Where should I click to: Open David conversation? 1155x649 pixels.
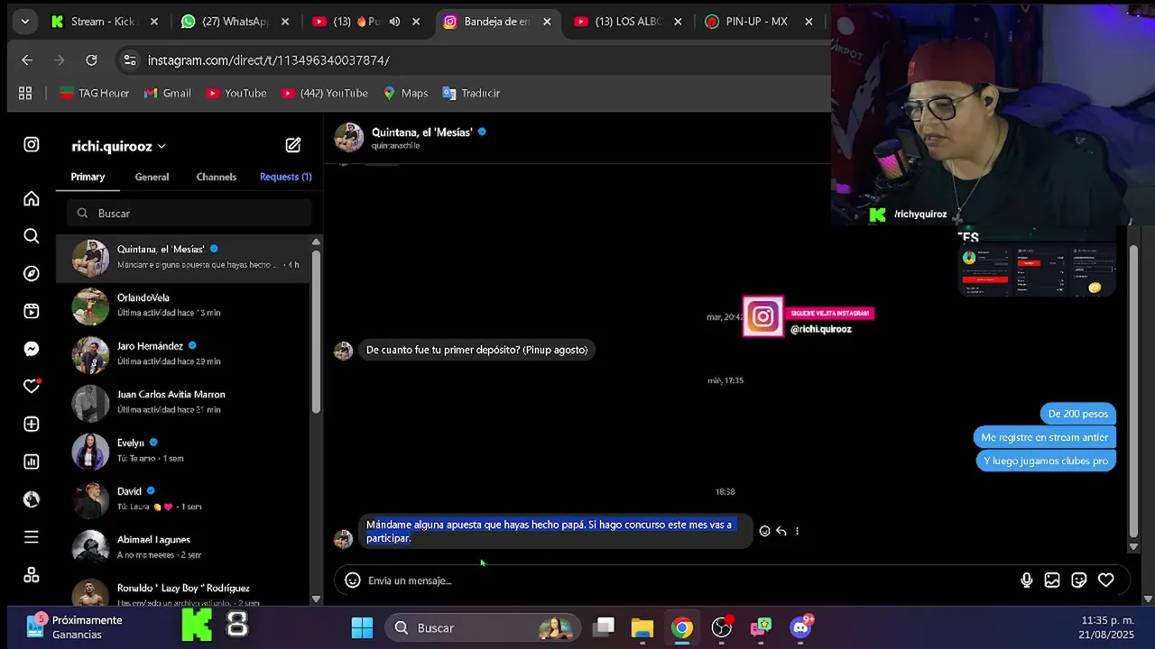pos(183,499)
